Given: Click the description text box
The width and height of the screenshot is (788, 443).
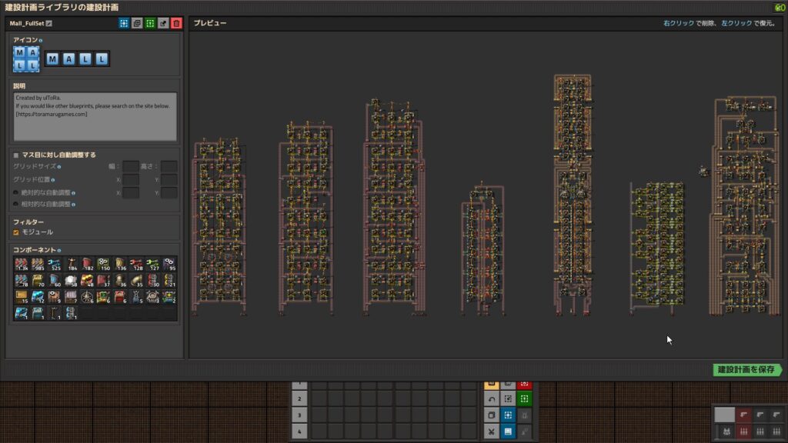Looking at the screenshot, I should click(95, 117).
